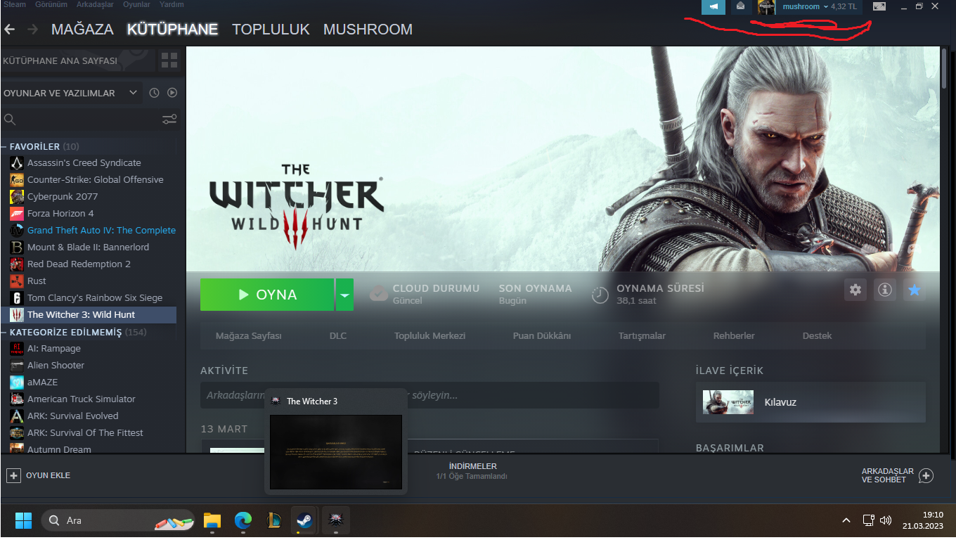956x540 pixels.
Task: Open Topluluk Merkezi
Action: (430, 336)
